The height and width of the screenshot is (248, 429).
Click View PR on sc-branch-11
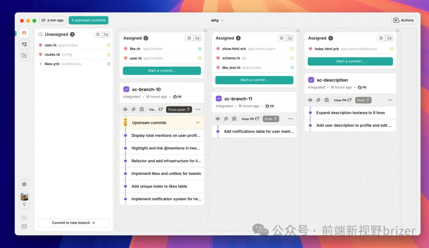point(250,119)
